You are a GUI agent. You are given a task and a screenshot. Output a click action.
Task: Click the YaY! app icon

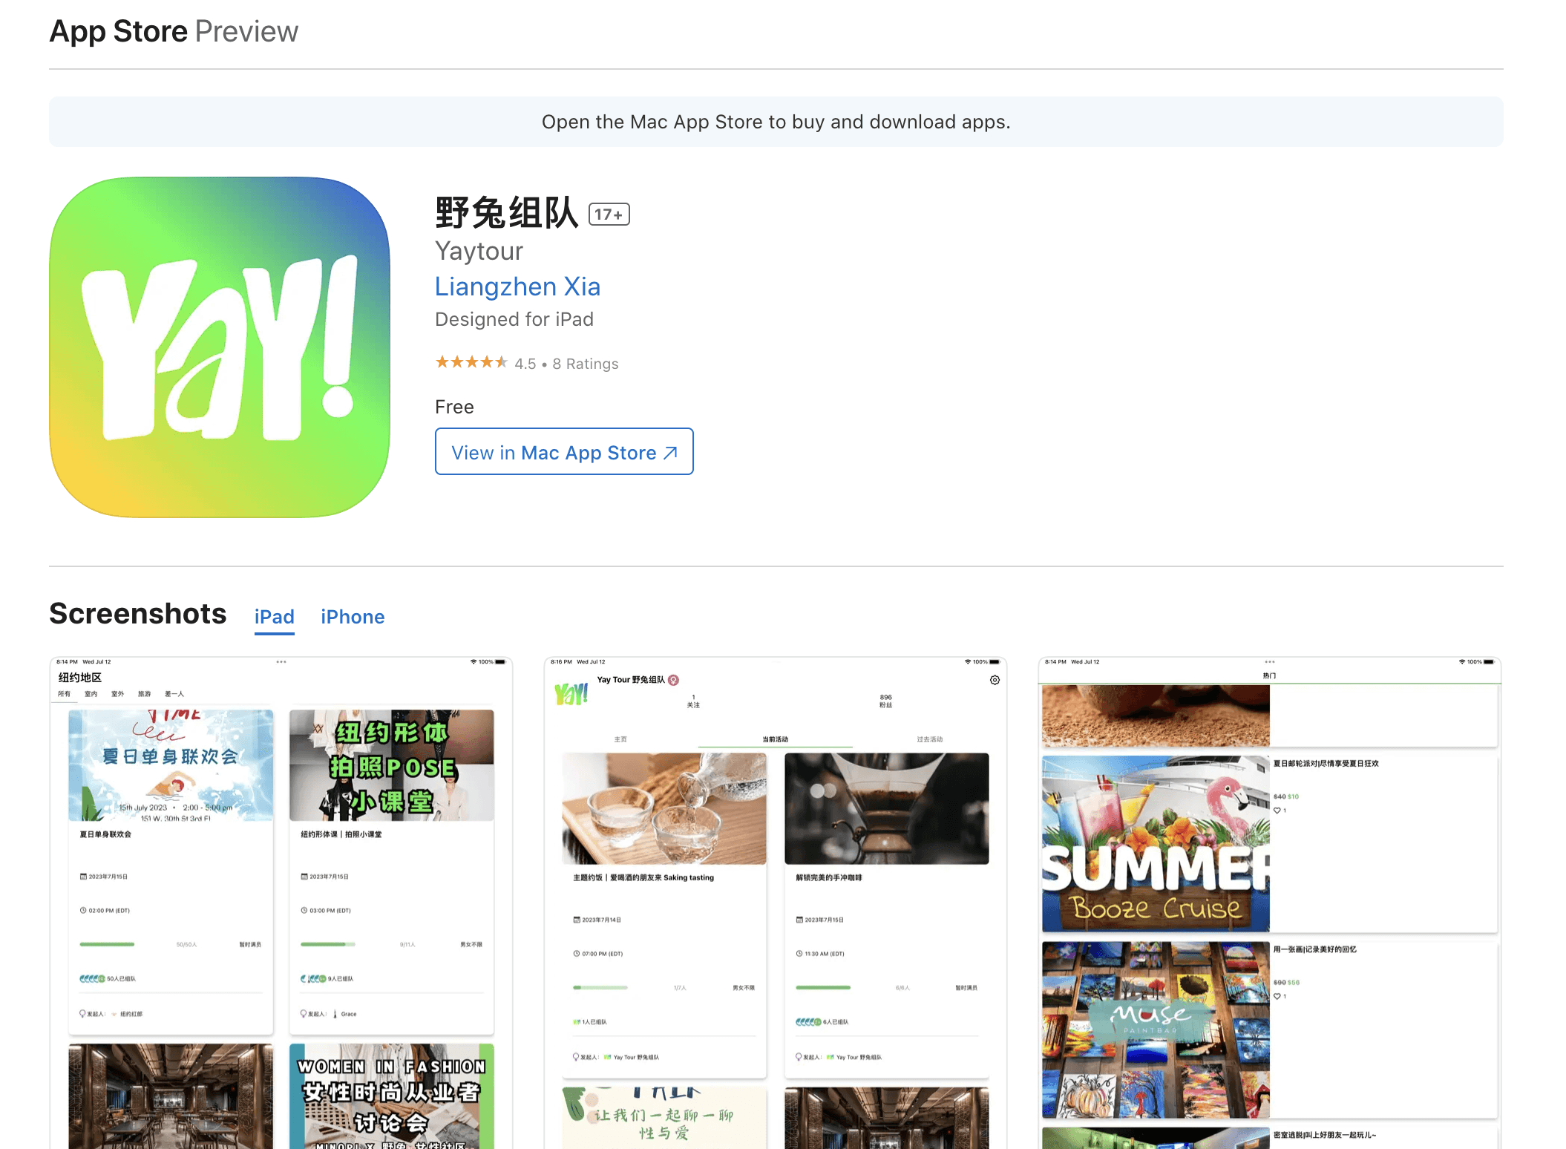[x=220, y=347]
